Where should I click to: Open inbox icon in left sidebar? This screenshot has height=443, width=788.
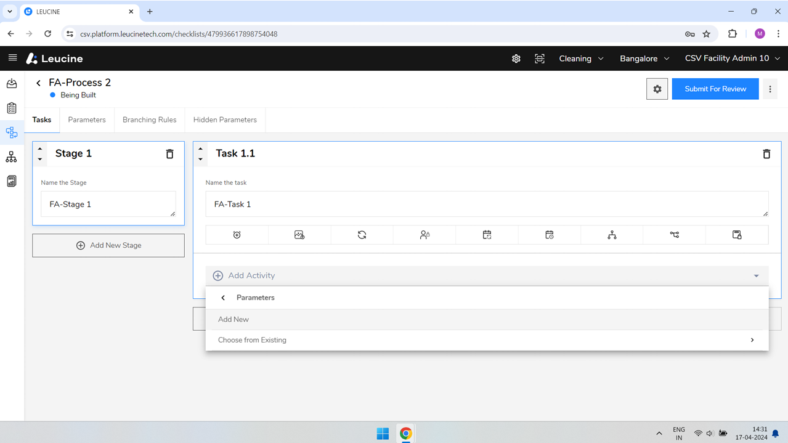click(12, 83)
